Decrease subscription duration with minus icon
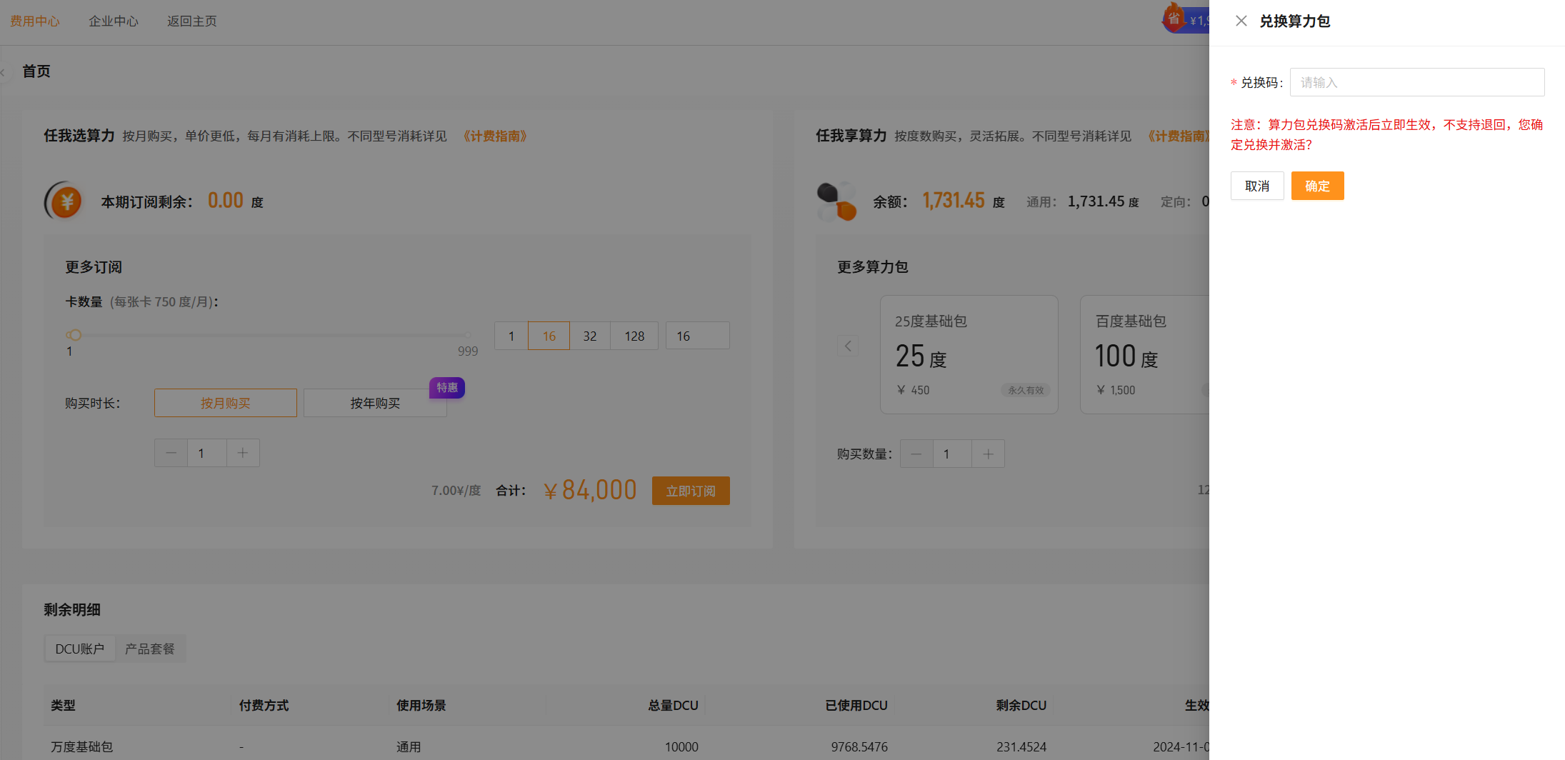 pyautogui.click(x=171, y=453)
